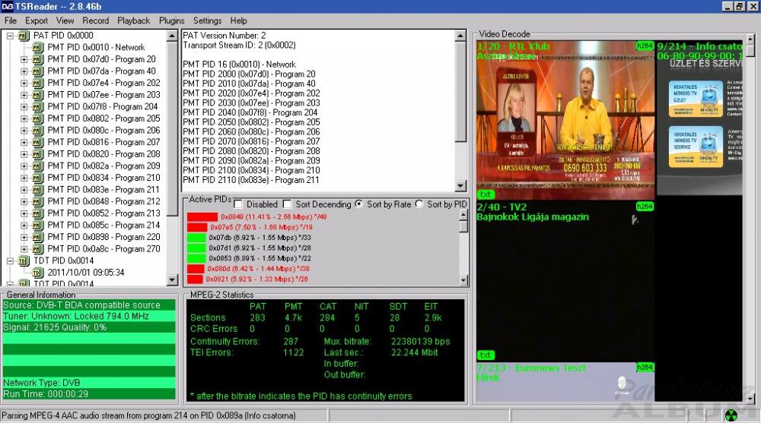The height and width of the screenshot is (423, 761).
Task: Click the PMT icon beside Program 205
Action: pos(38,118)
